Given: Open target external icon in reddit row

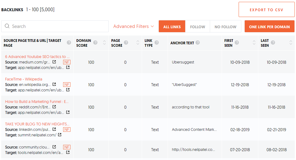Looking at the screenshot, I should click(68, 112).
